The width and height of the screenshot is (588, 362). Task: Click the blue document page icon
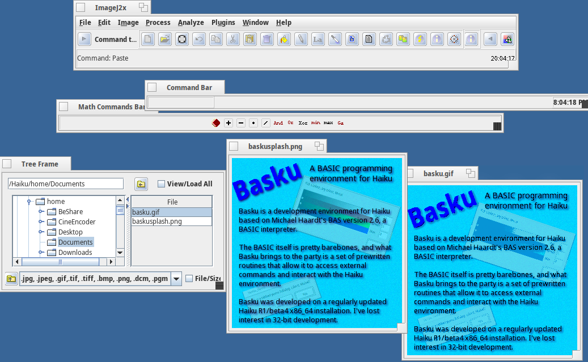[x=352, y=39]
